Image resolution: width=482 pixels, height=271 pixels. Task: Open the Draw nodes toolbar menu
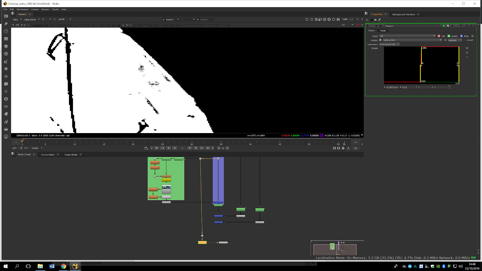pos(6,24)
